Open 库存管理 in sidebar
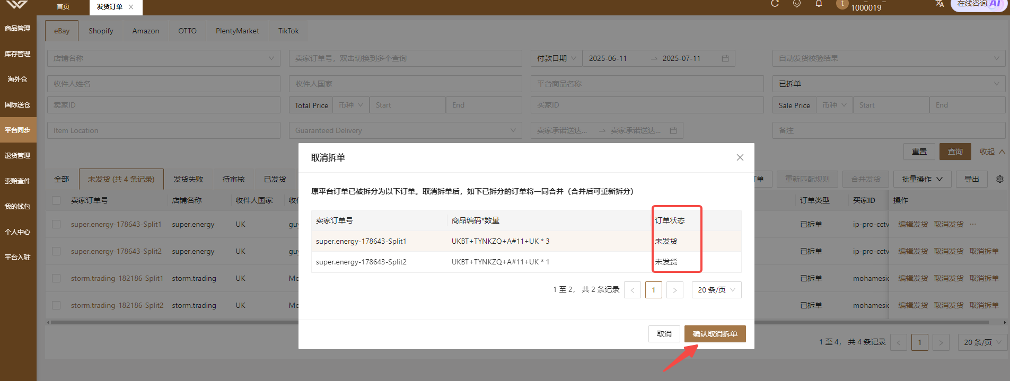Image resolution: width=1010 pixels, height=381 pixels. click(18, 54)
